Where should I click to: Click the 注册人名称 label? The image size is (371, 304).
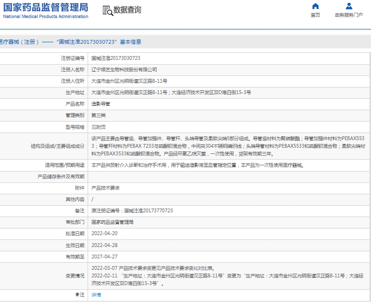click(x=73, y=70)
